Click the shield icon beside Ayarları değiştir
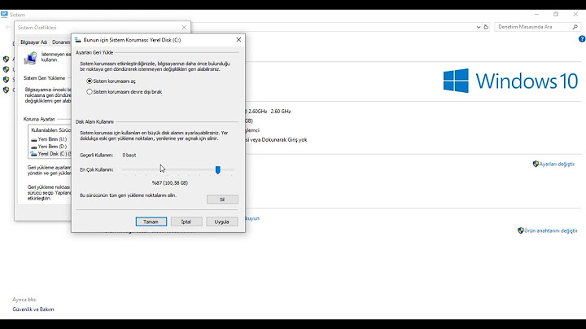The height and width of the screenshot is (329, 586). 536,164
